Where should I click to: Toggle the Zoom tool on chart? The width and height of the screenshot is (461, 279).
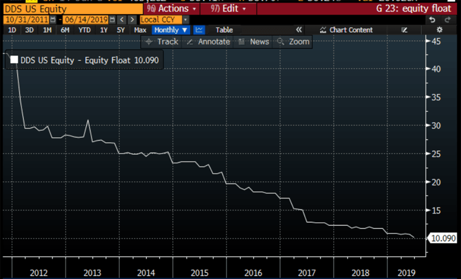(x=293, y=42)
